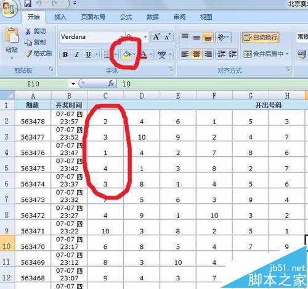Undo the last action
Image resolution: width=308 pixels, height=289 pixels.
[x=39, y=3]
